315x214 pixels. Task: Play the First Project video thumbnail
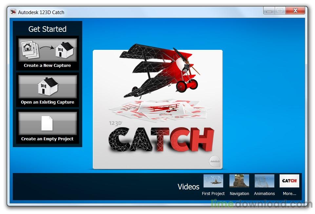[213, 181]
